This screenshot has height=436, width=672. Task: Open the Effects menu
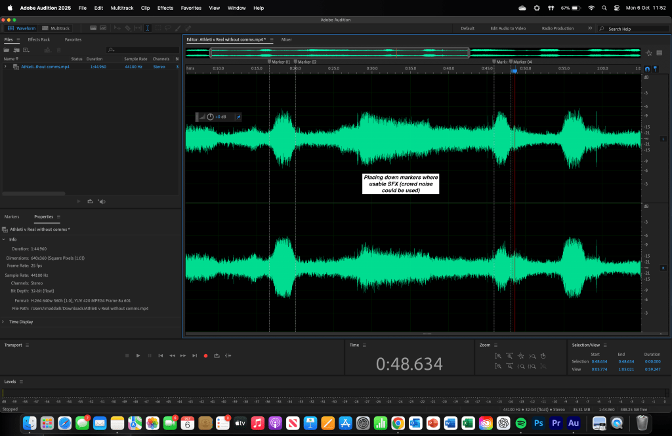165,8
